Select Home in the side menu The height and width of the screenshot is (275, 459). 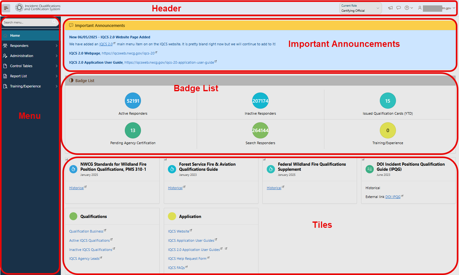tap(30, 35)
